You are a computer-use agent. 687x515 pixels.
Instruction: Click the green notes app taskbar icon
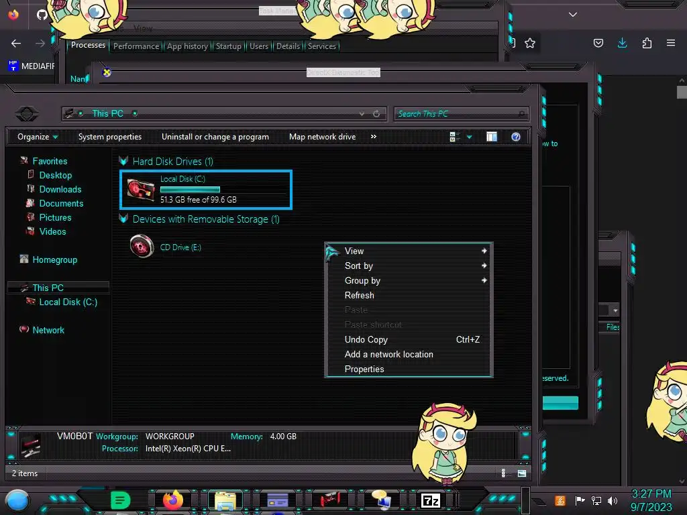pos(121,500)
